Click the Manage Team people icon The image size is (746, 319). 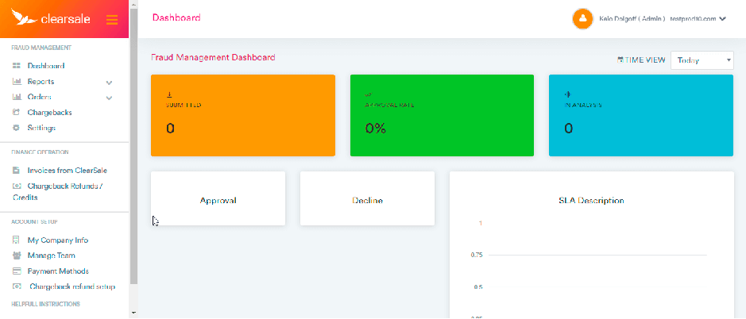pos(17,256)
